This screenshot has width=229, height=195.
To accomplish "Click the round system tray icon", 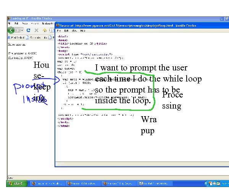I will (214, 184).
